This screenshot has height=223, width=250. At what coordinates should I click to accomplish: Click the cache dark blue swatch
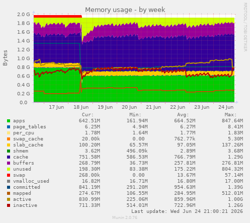coord(9,157)
